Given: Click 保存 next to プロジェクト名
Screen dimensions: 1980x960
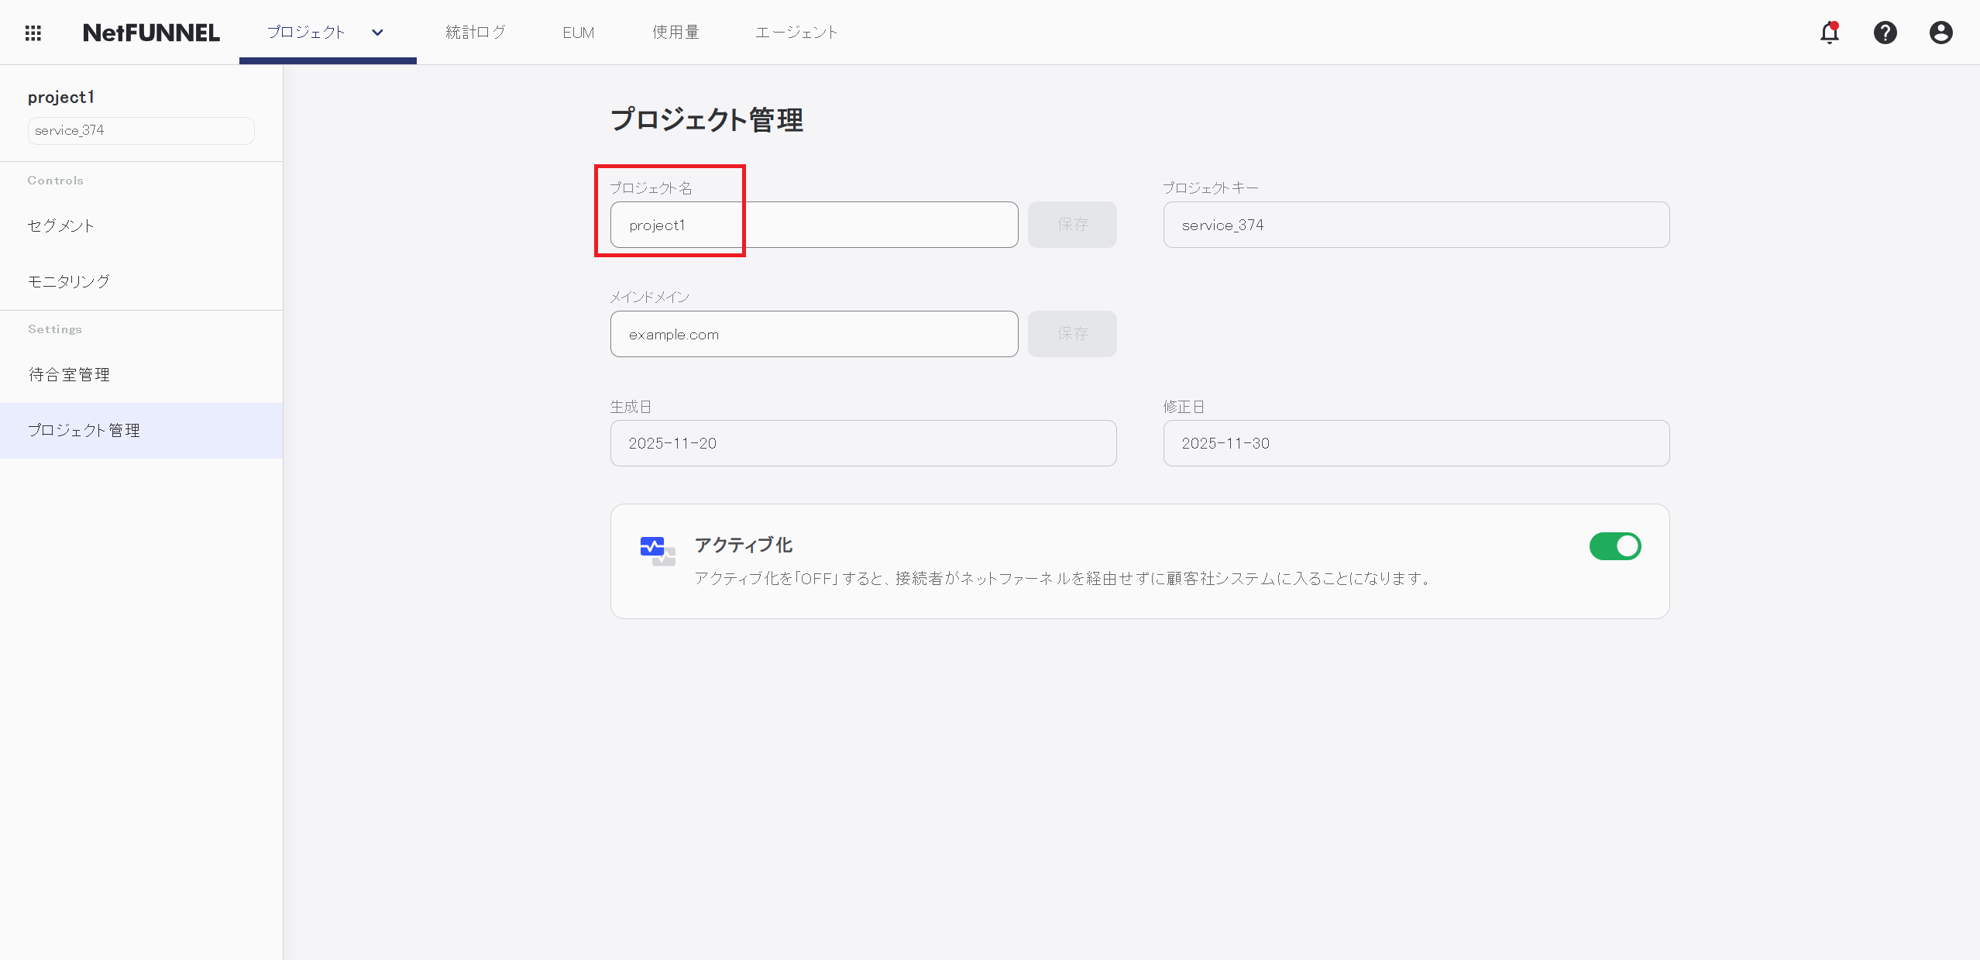Looking at the screenshot, I should click(1072, 225).
